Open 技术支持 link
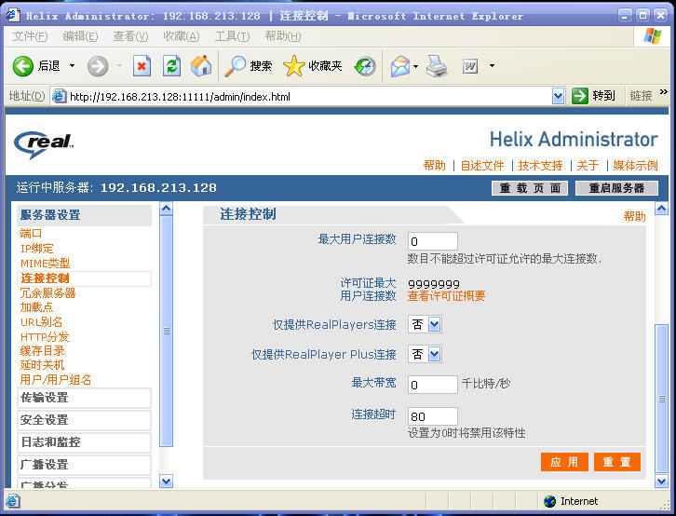Image resolution: width=676 pixels, height=516 pixels. click(x=540, y=166)
